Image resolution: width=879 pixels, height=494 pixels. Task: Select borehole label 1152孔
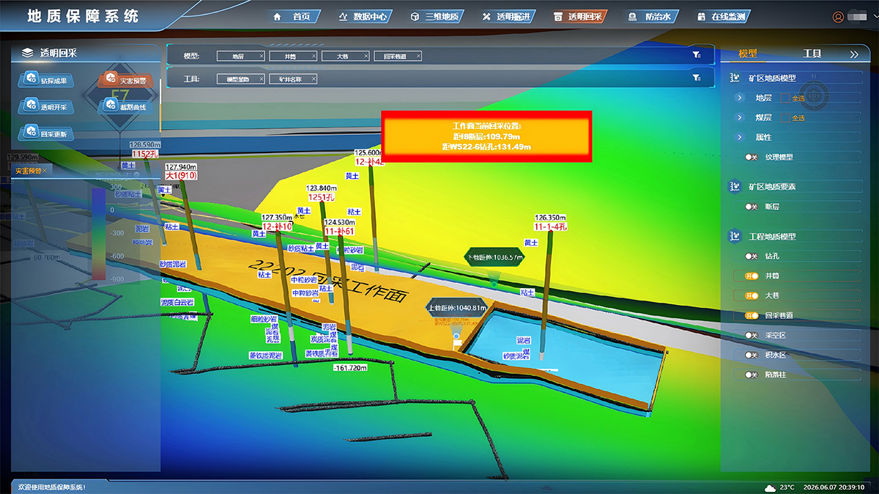pyautogui.click(x=144, y=154)
